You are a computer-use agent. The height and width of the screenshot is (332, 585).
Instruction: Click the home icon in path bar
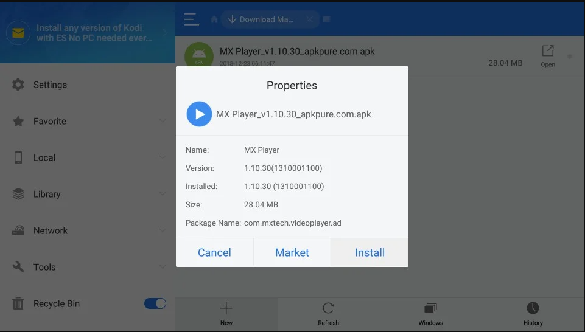click(214, 19)
